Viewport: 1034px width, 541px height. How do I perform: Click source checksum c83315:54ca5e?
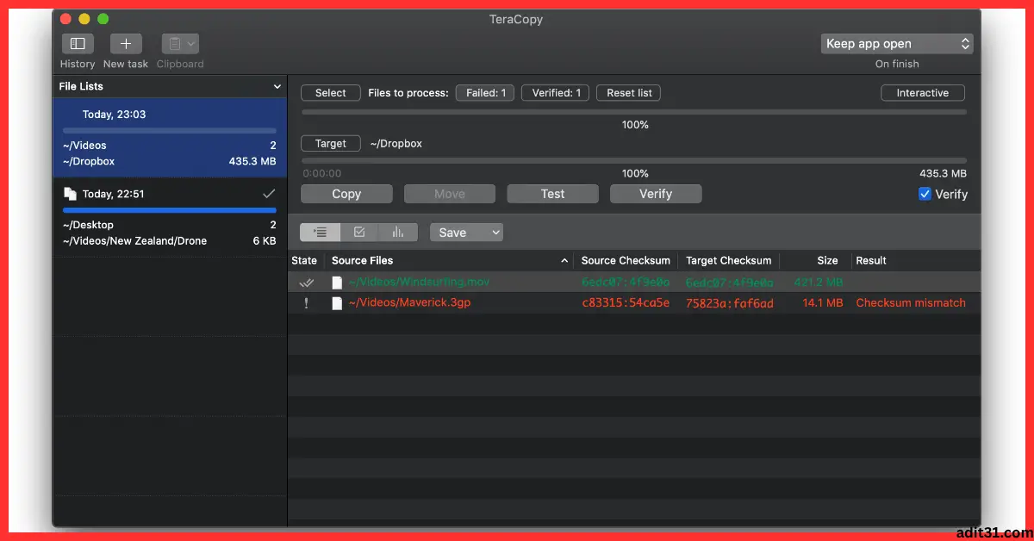coord(626,303)
